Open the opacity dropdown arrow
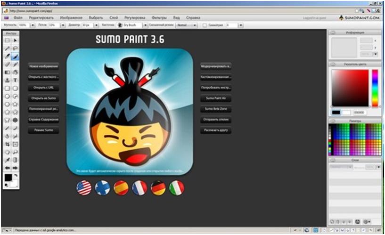Image resolution: width=385 pixels, height=235 pixels. (x=33, y=25)
